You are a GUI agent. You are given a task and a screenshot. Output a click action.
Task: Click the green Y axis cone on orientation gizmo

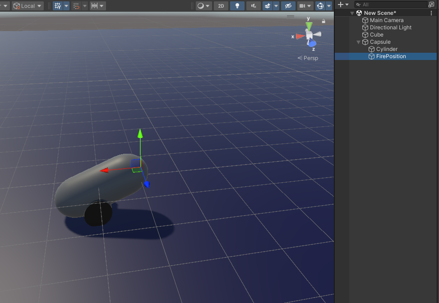pyautogui.click(x=309, y=26)
